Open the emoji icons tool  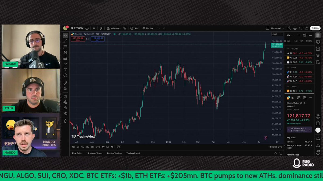click(65, 75)
